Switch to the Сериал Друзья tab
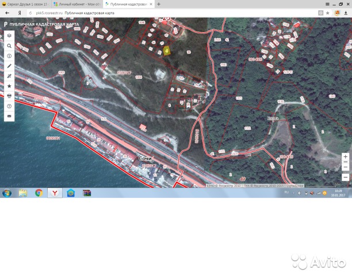Screen dimensions: 352x276 point(25,4)
